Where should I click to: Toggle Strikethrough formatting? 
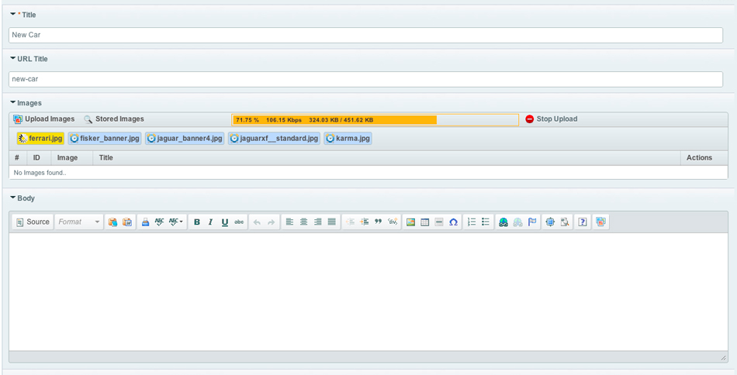(239, 222)
